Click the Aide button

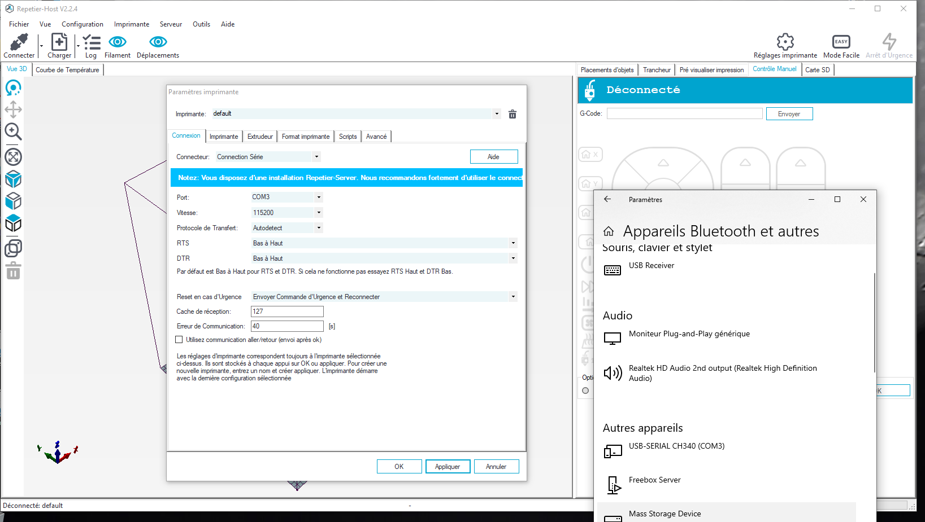point(494,157)
